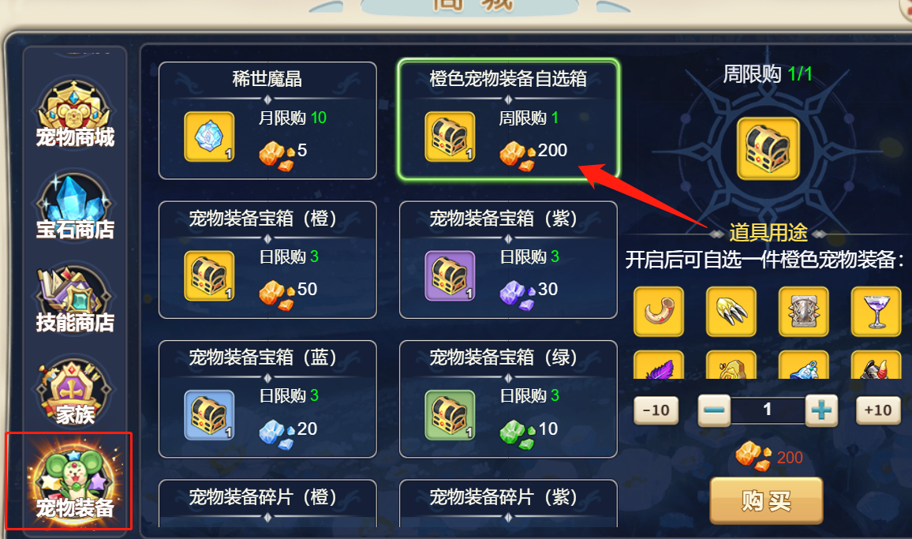Open the 宠物商城 pet mall tab

tap(74, 114)
